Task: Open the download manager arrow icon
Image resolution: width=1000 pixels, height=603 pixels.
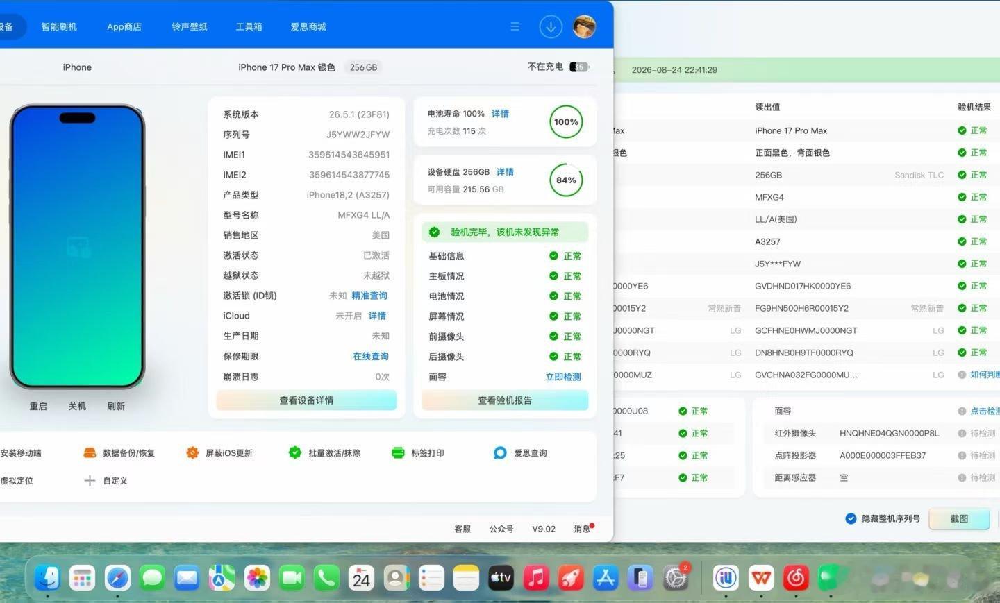Action: click(x=551, y=26)
